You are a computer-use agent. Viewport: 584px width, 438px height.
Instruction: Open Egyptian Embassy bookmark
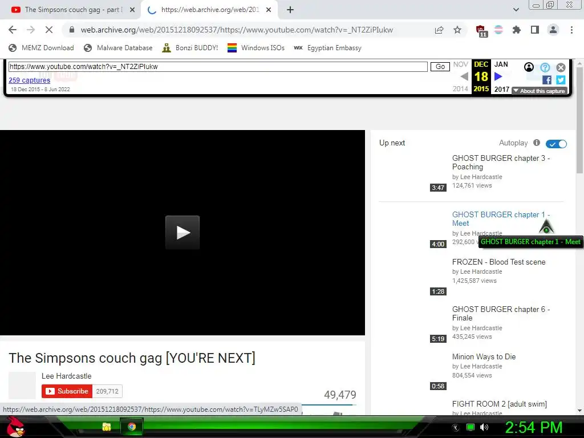coord(327,48)
